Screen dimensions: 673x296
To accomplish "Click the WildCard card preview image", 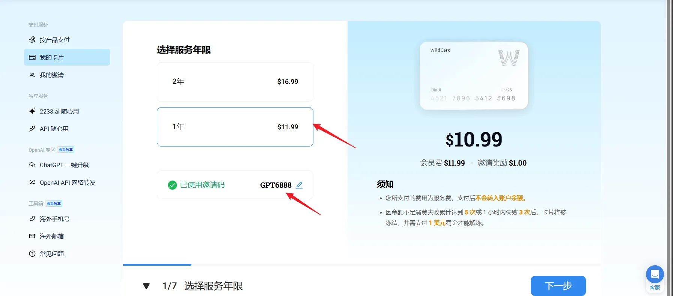I will click(x=473, y=76).
